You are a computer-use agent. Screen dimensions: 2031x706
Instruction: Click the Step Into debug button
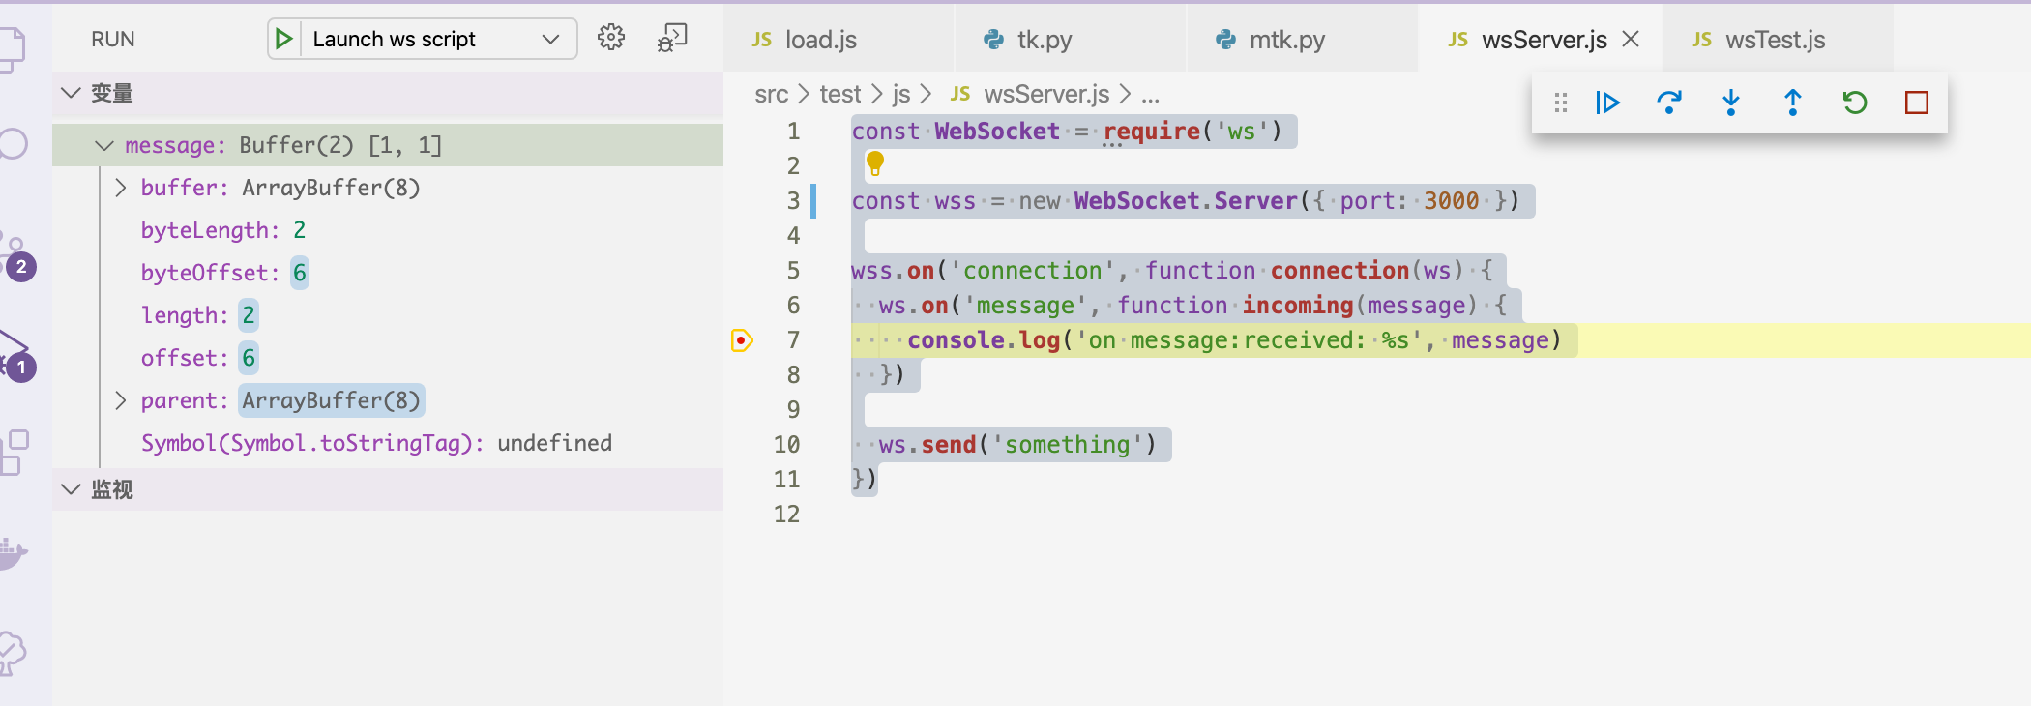[x=1731, y=103]
